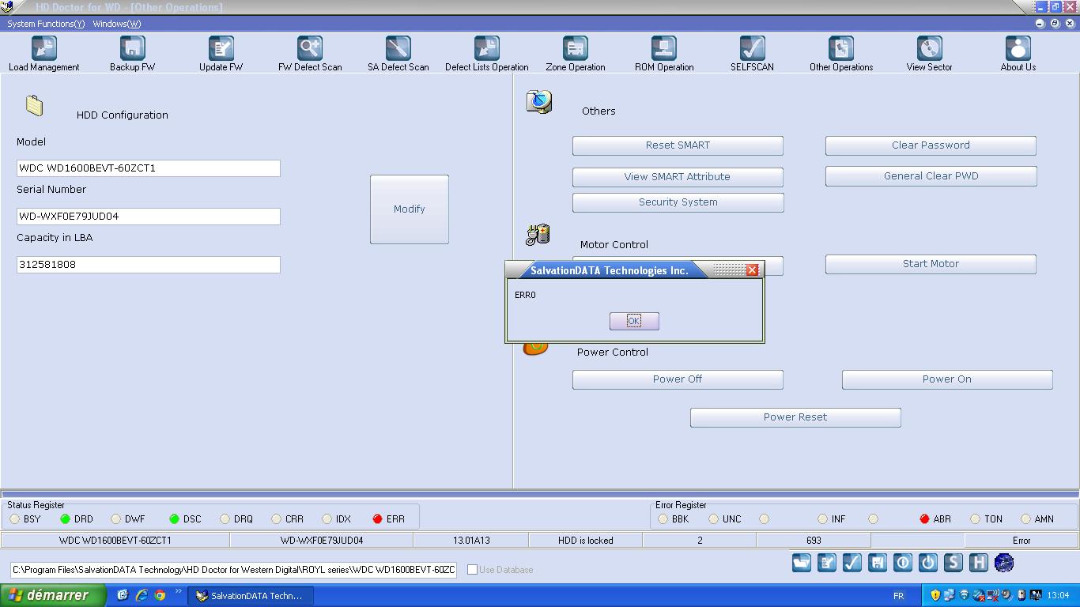Tick the Use Database checkbox
The width and height of the screenshot is (1080, 607).
472,570
